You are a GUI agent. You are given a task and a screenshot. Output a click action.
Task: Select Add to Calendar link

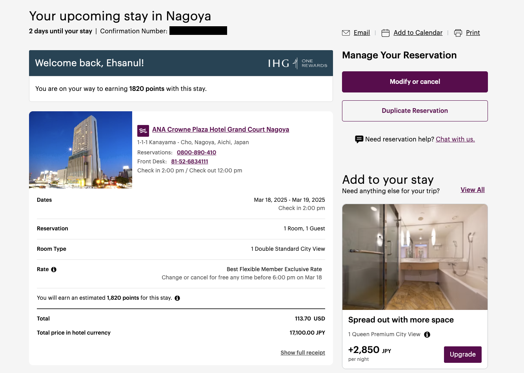[418, 33]
